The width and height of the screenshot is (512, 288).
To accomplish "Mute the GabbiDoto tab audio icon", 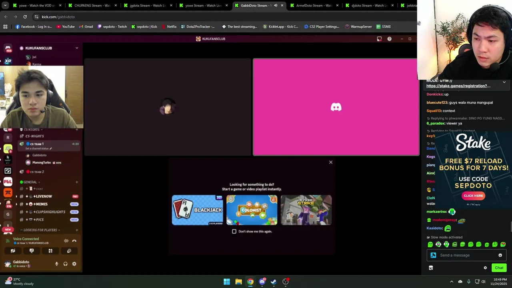I will click(x=275, y=6).
